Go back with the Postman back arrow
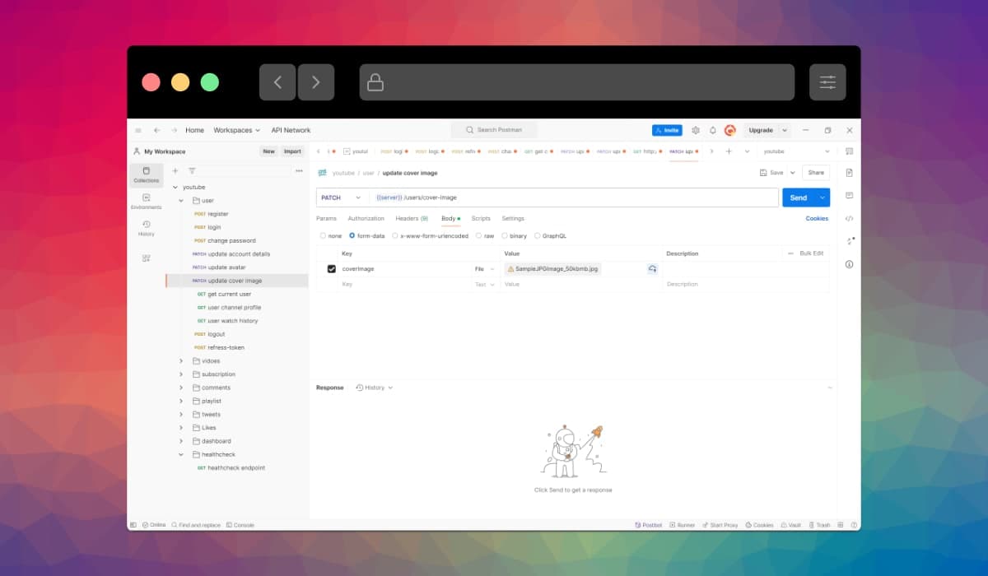This screenshot has width=988, height=576. pos(156,130)
